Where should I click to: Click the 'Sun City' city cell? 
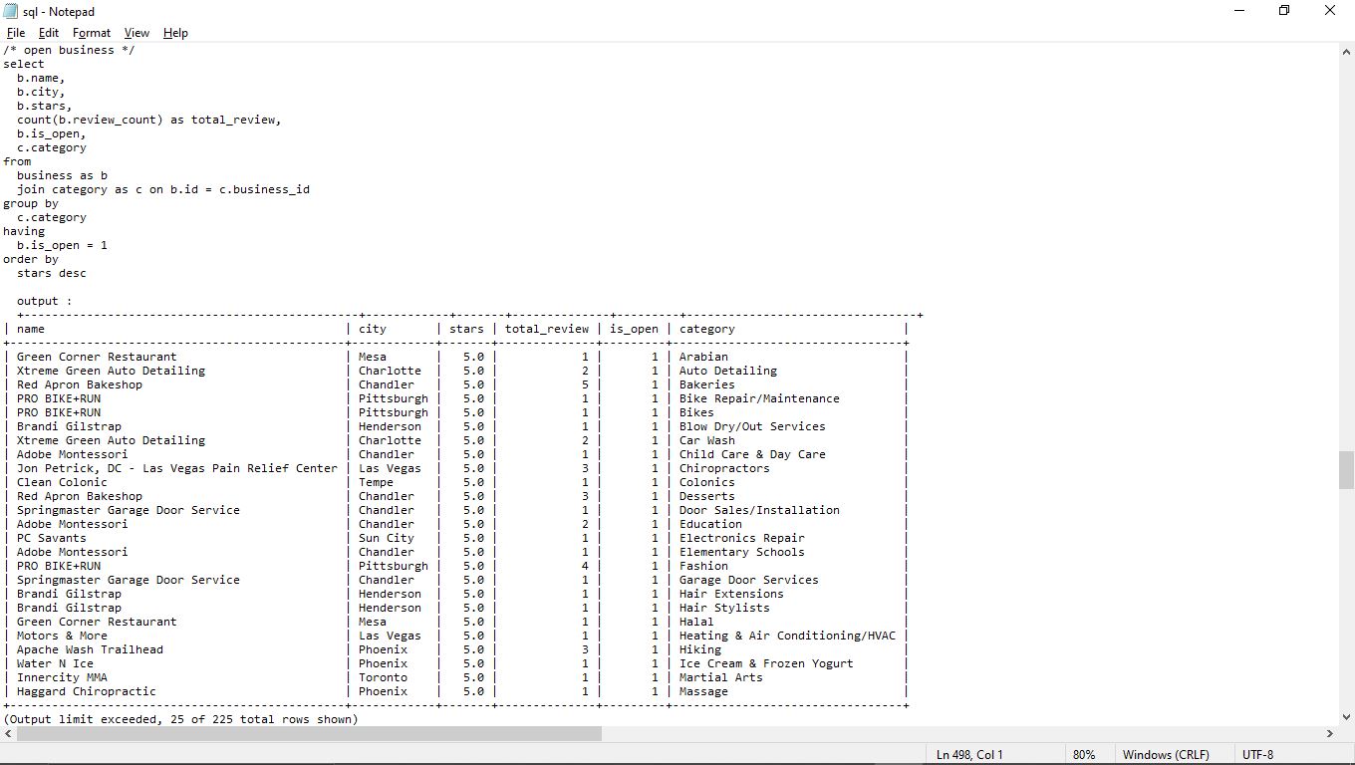387,538
